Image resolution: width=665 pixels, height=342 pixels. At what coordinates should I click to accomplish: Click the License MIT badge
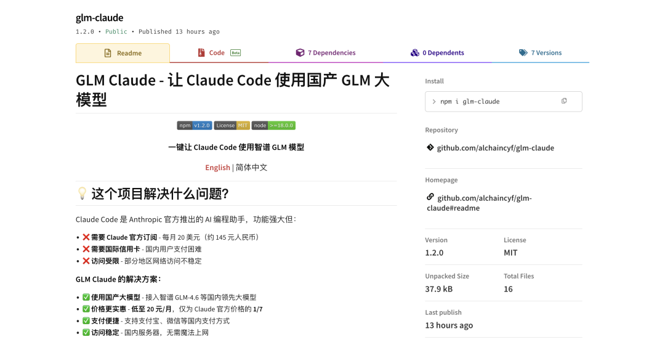tap(232, 126)
